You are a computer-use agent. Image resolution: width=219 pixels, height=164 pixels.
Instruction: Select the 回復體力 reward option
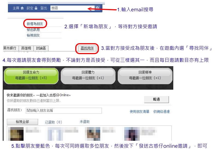pos(88,76)
